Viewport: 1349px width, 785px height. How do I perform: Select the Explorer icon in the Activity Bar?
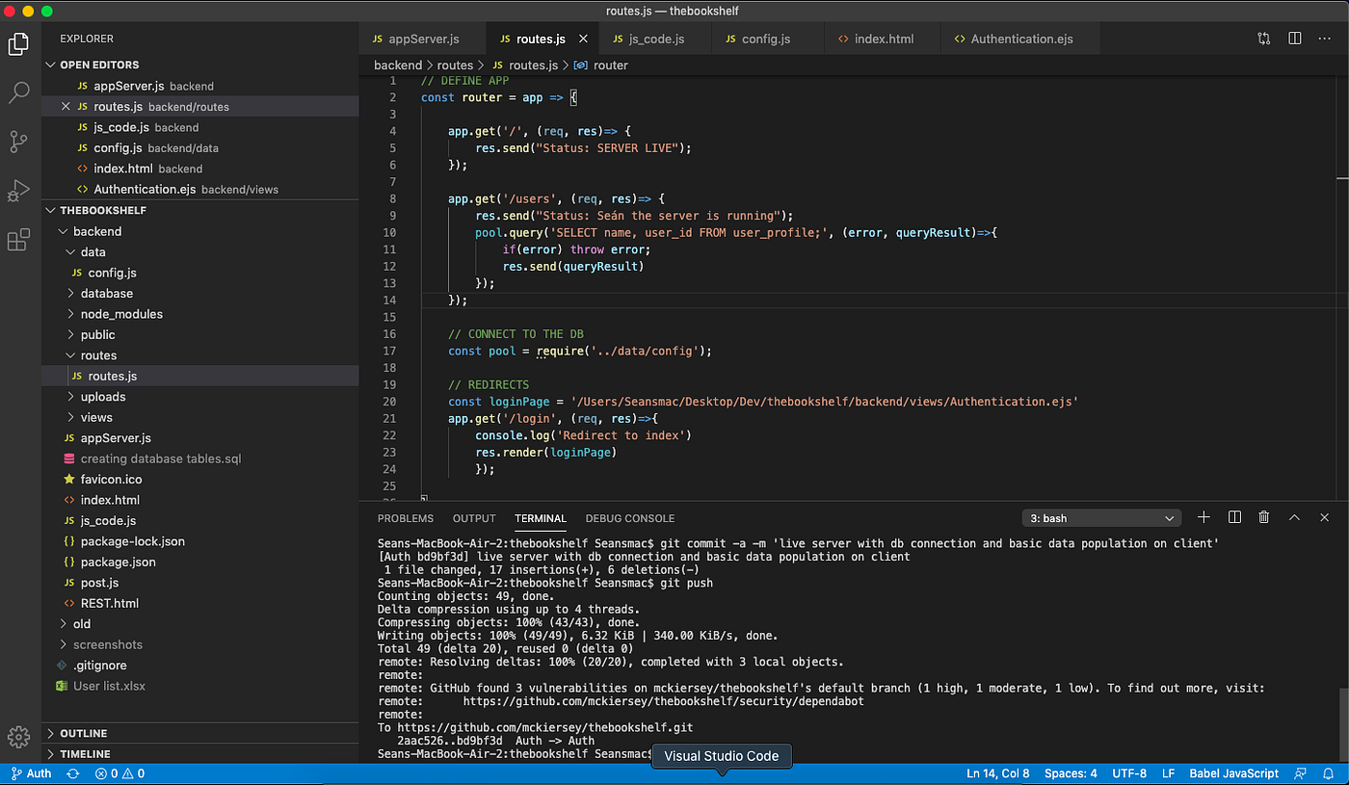point(19,43)
